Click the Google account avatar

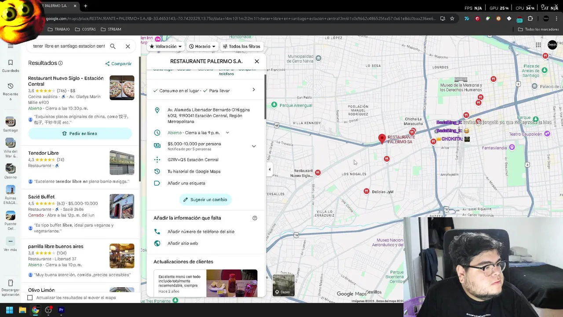point(552,45)
